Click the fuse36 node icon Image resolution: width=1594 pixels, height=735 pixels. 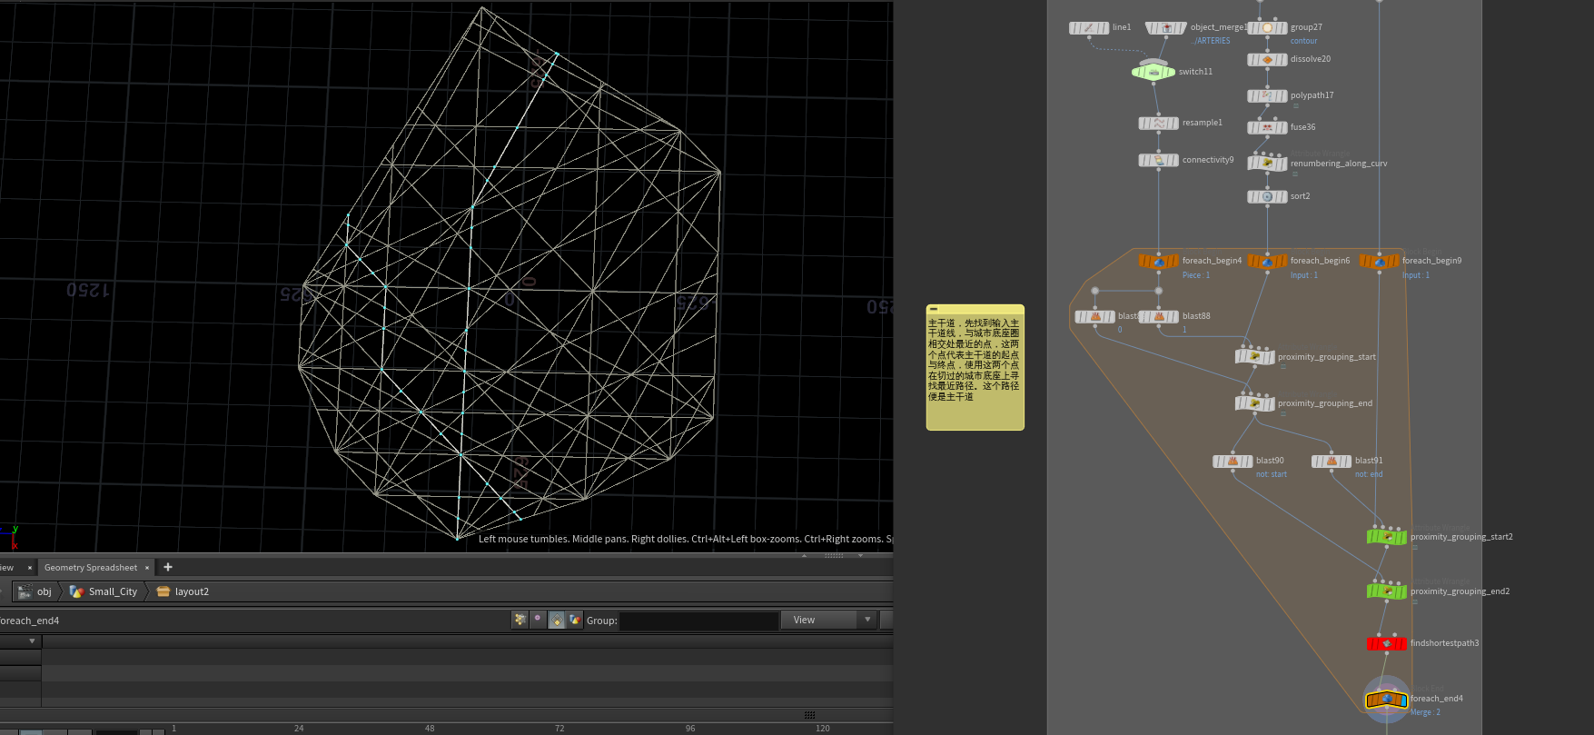coord(1267,127)
